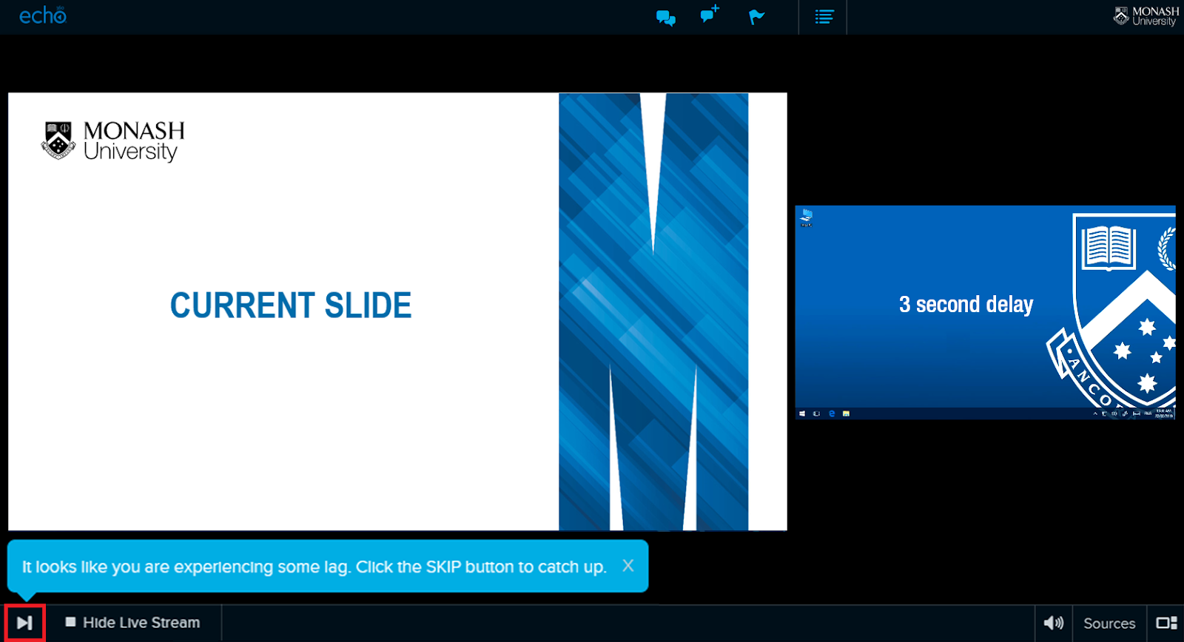Click the '3 second delay' text

click(966, 304)
